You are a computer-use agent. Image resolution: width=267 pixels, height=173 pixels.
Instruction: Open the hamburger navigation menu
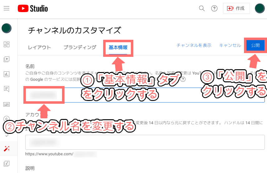(x=7, y=8)
